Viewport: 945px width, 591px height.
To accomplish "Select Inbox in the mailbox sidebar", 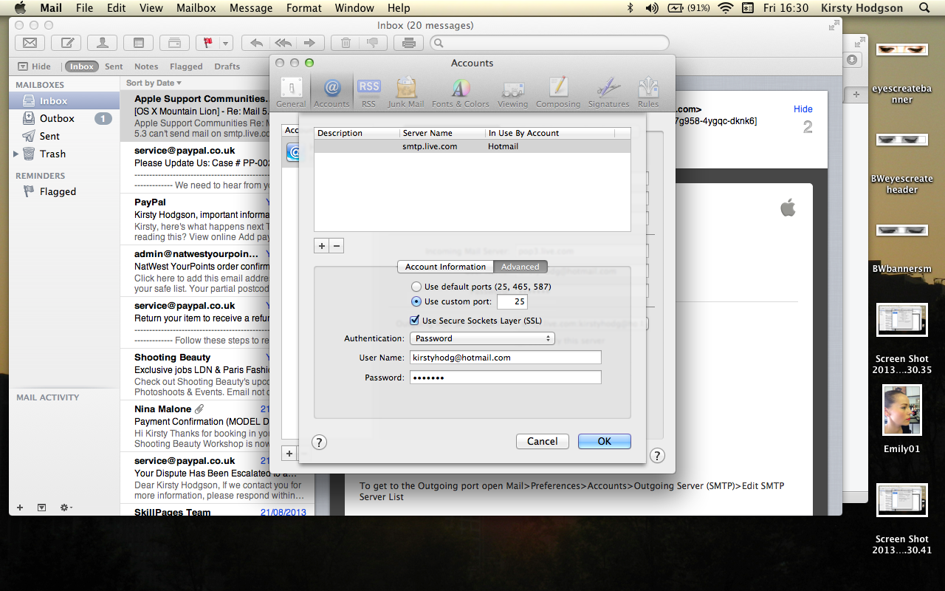I will [64, 100].
